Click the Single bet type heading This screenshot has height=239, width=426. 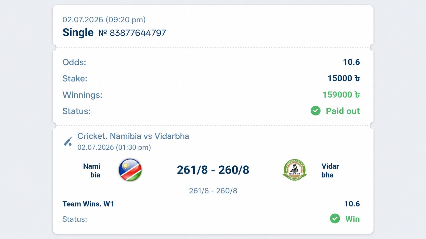click(78, 33)
